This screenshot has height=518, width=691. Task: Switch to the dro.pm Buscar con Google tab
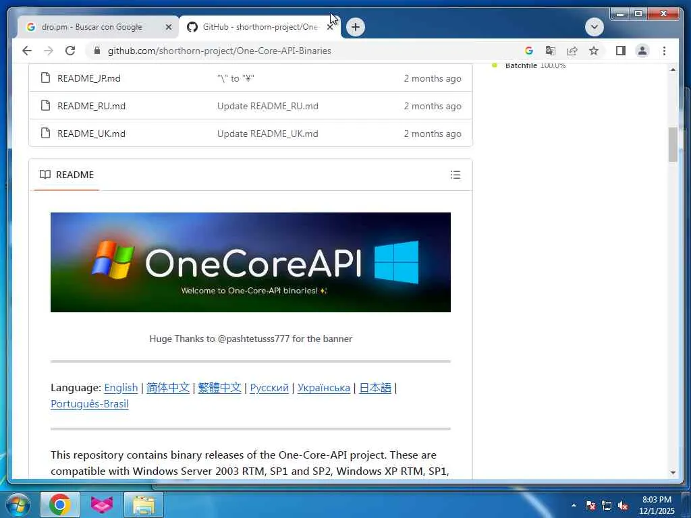click(92, 27)
